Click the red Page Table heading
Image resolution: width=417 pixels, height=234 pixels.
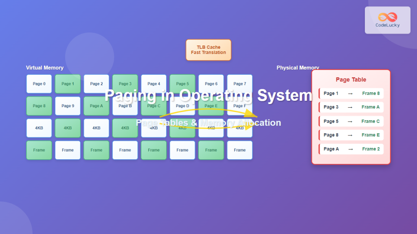click(x=351, y=80)
